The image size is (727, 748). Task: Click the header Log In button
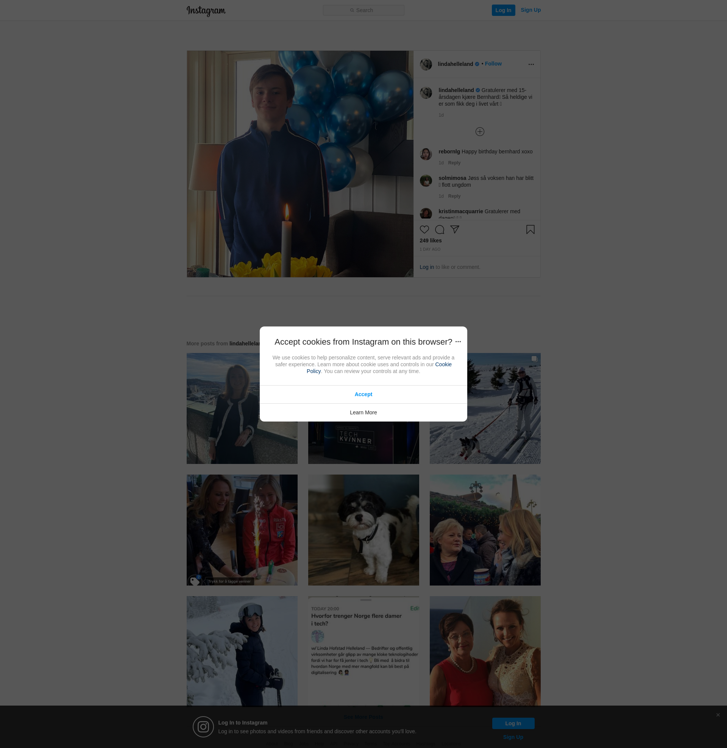503,10
